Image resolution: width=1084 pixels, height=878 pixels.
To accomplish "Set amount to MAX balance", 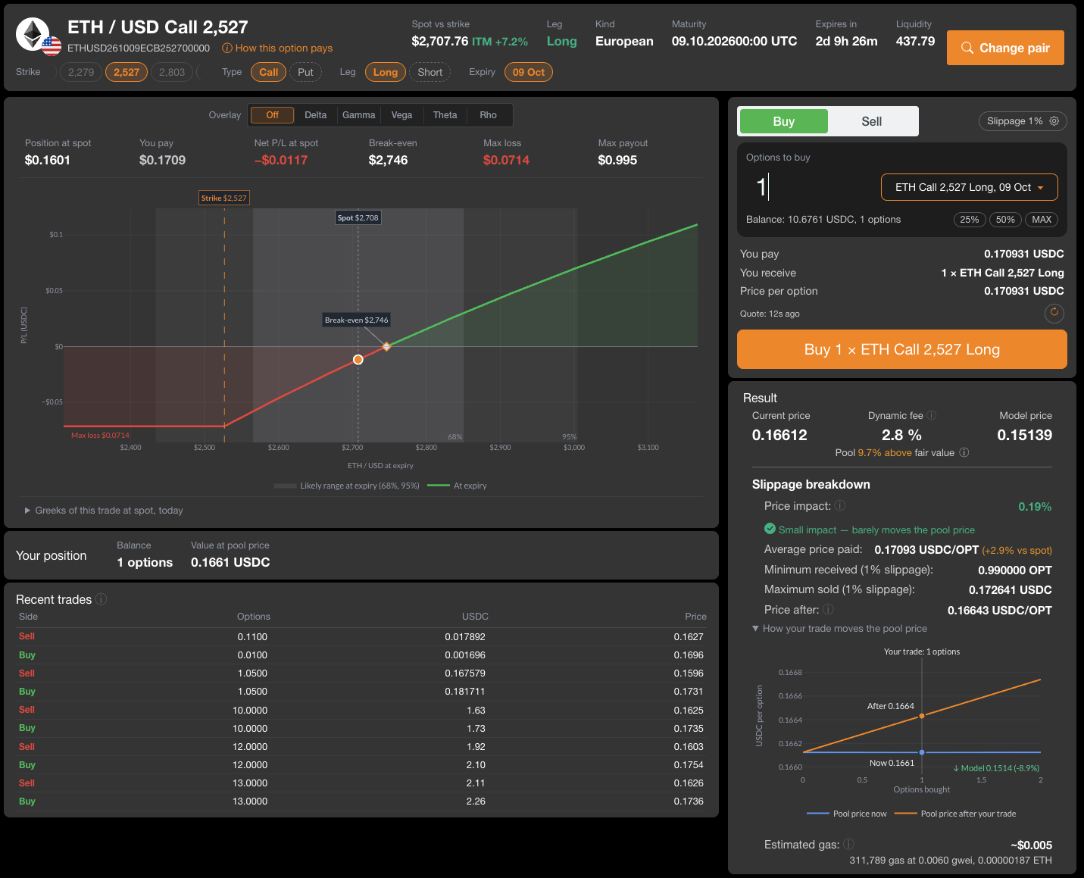I will pos(1042,220).
